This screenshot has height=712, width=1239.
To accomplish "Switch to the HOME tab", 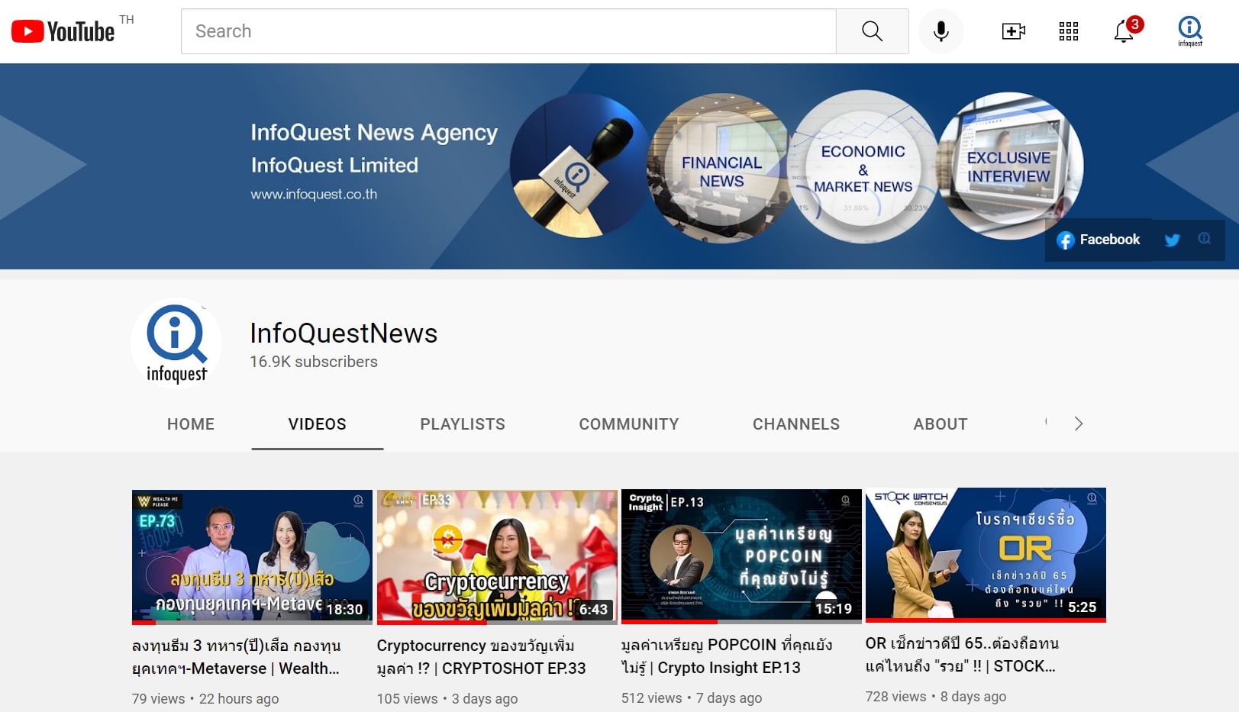I will pyautogui.click(x=191, y=424).
